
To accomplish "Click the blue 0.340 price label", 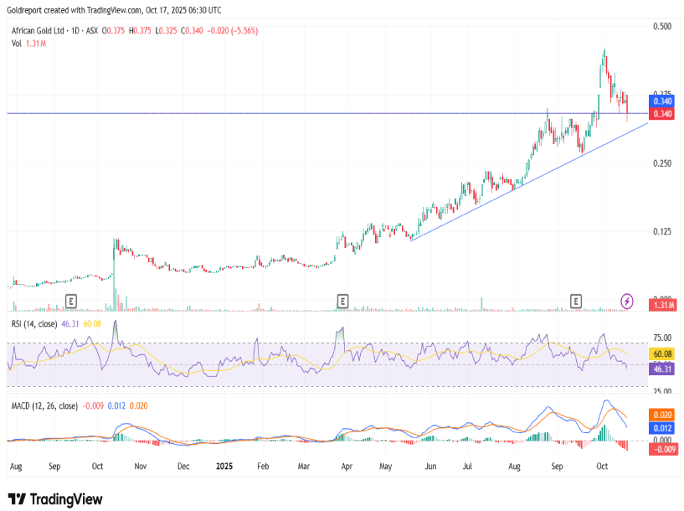I will click(662, 101).
